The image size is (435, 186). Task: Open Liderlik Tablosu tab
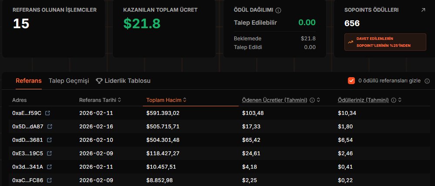(x=123, y=81)
